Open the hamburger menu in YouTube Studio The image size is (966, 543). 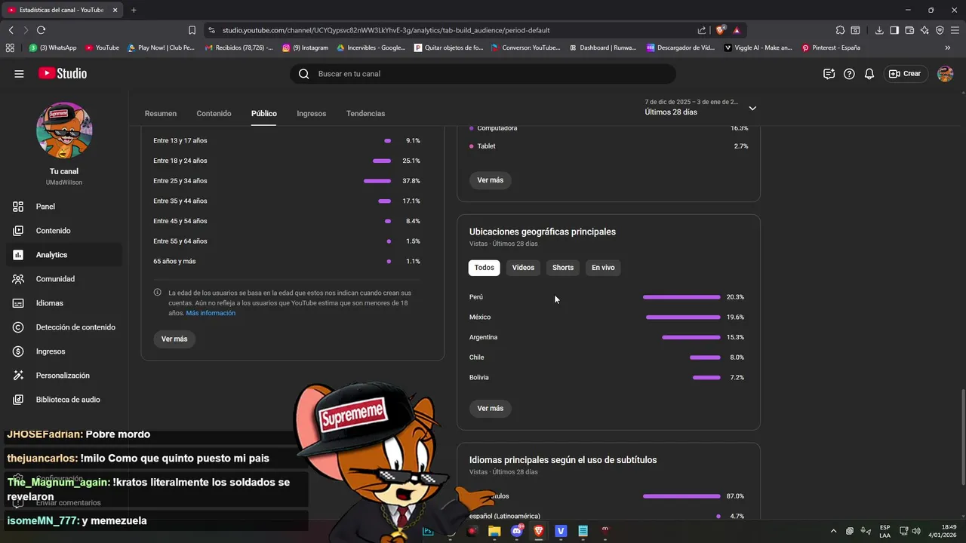tap(19, 74)
